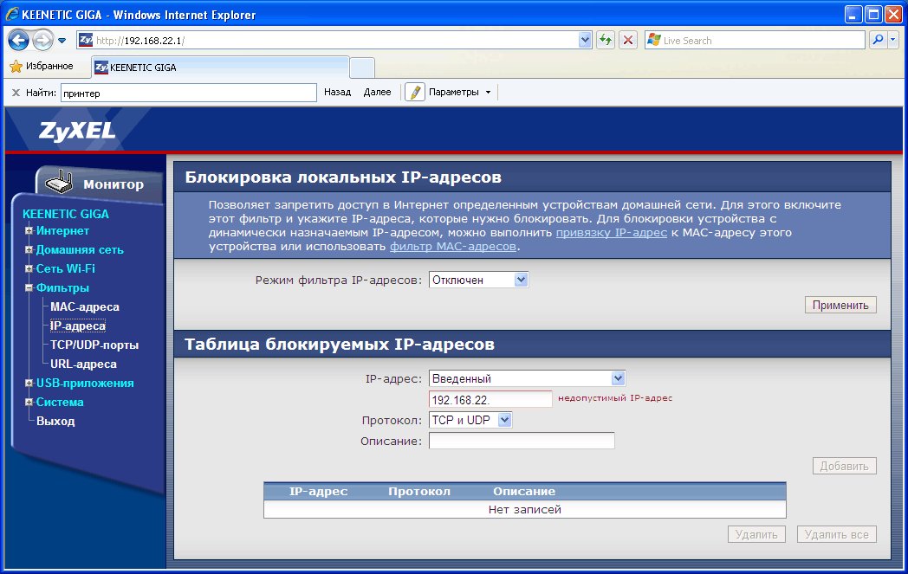This screenshot has height=574, width=908.
Task: Open the URL-адреса filter page
Action: pyautogui.click(x=83, y=364)
